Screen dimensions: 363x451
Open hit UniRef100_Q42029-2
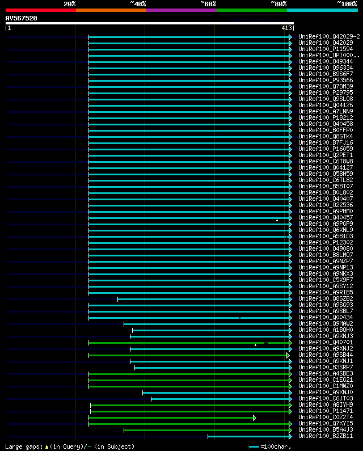[329, 36]
